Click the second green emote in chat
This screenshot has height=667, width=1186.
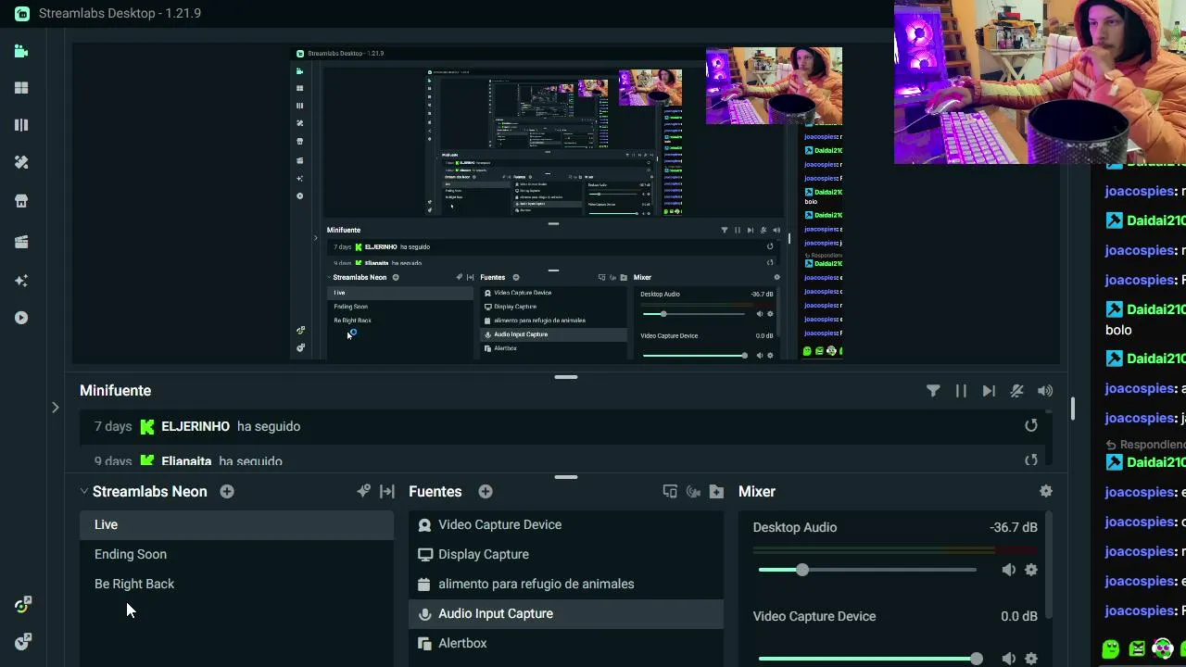click(1137, 649)
